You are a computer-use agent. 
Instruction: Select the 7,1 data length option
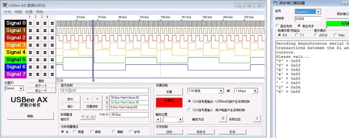coord(296,35)
